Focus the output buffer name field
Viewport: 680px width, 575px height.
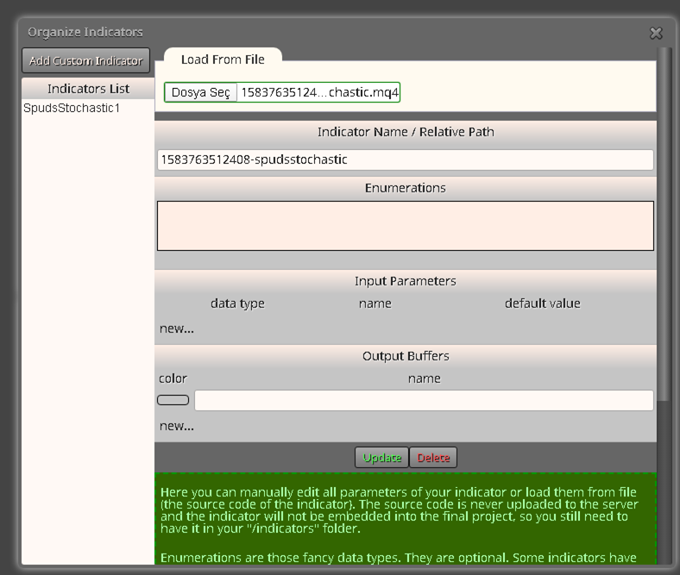424,400
